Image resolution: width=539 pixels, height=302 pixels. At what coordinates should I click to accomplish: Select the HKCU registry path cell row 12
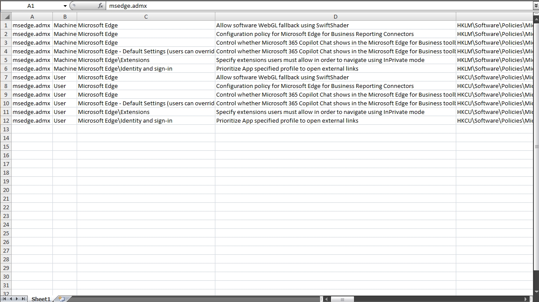[494, 120]
